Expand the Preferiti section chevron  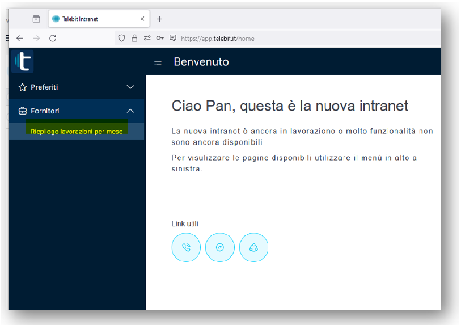[x=130, y=87]
